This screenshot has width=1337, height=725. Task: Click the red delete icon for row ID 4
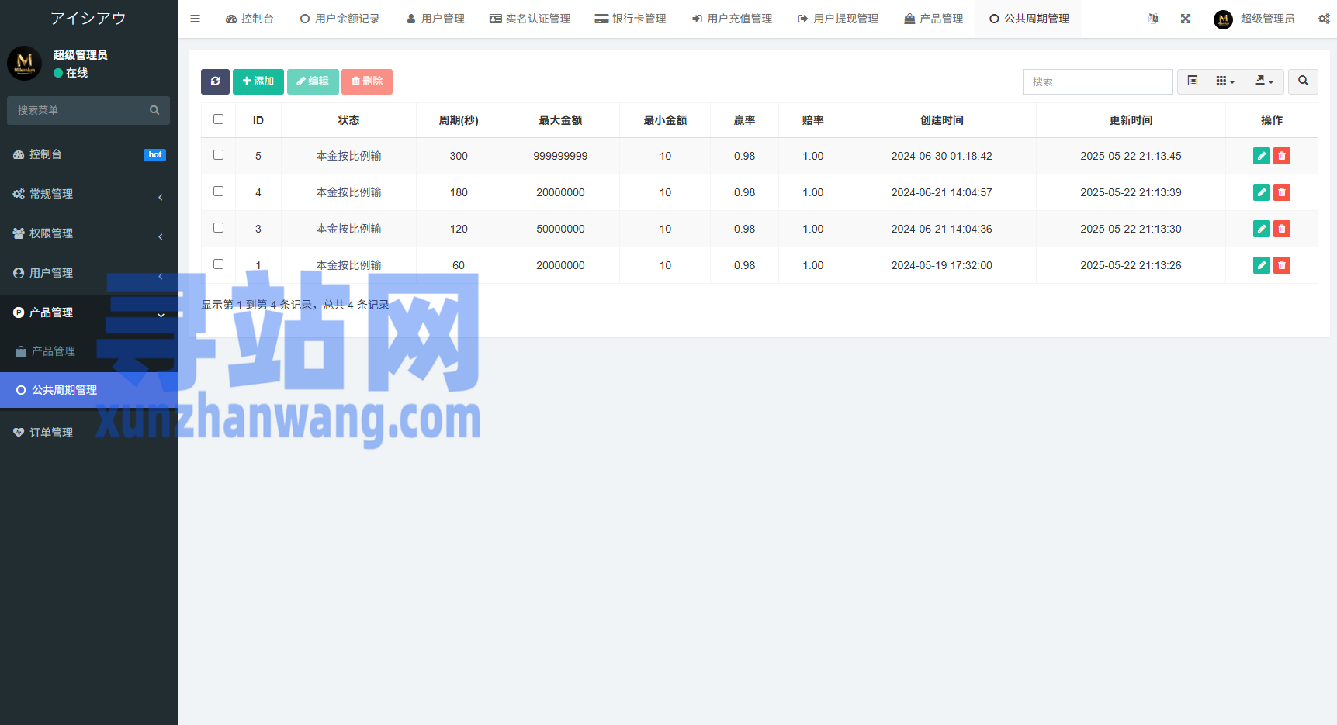pos(1282,192)
